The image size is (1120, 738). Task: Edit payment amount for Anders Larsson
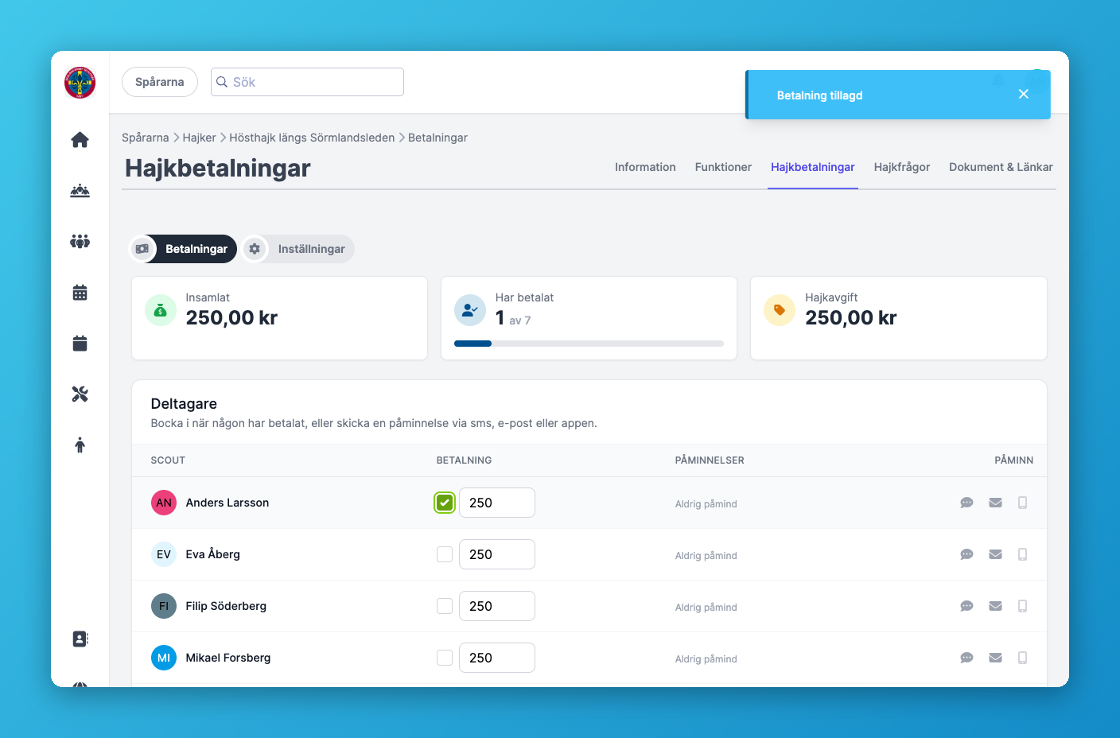tap(497, 503)
